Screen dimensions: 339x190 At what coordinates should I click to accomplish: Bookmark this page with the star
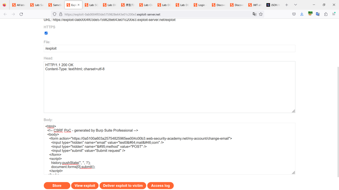261,14
